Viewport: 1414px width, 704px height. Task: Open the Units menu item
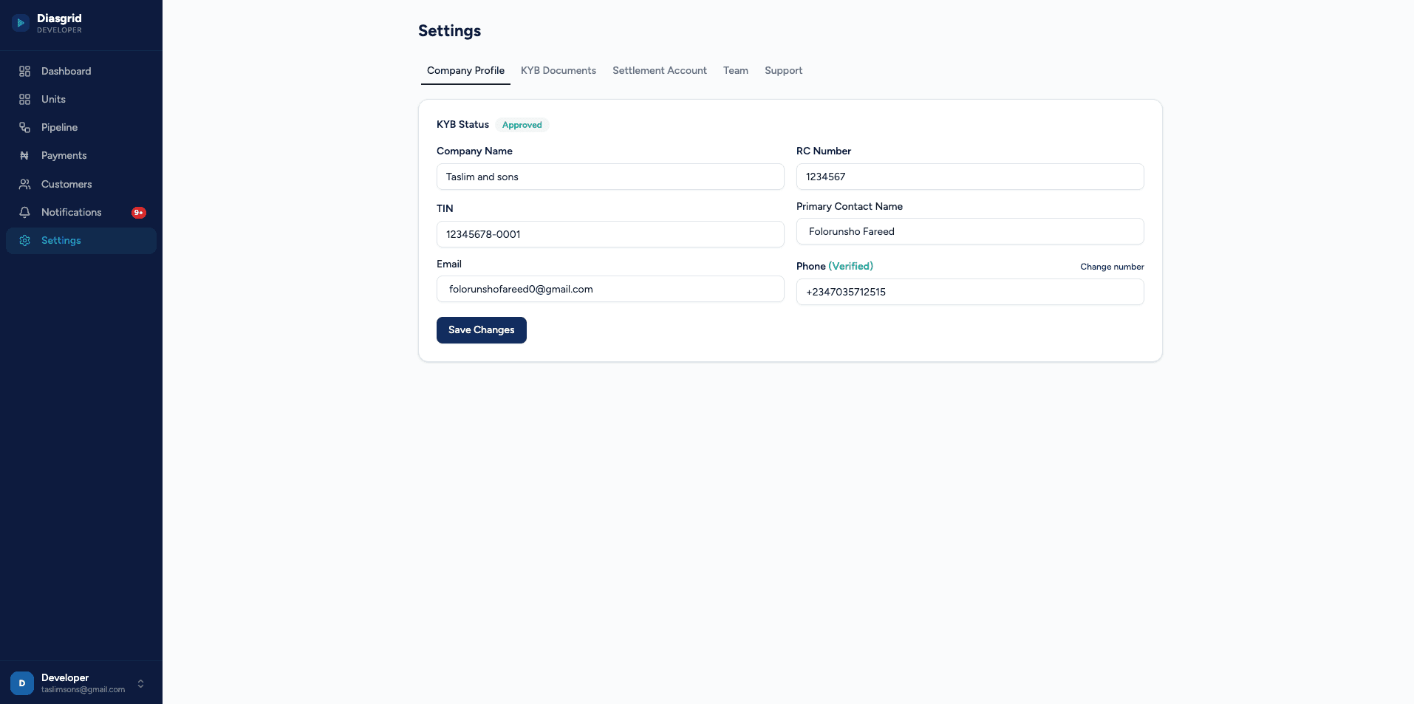pos(81,99)
